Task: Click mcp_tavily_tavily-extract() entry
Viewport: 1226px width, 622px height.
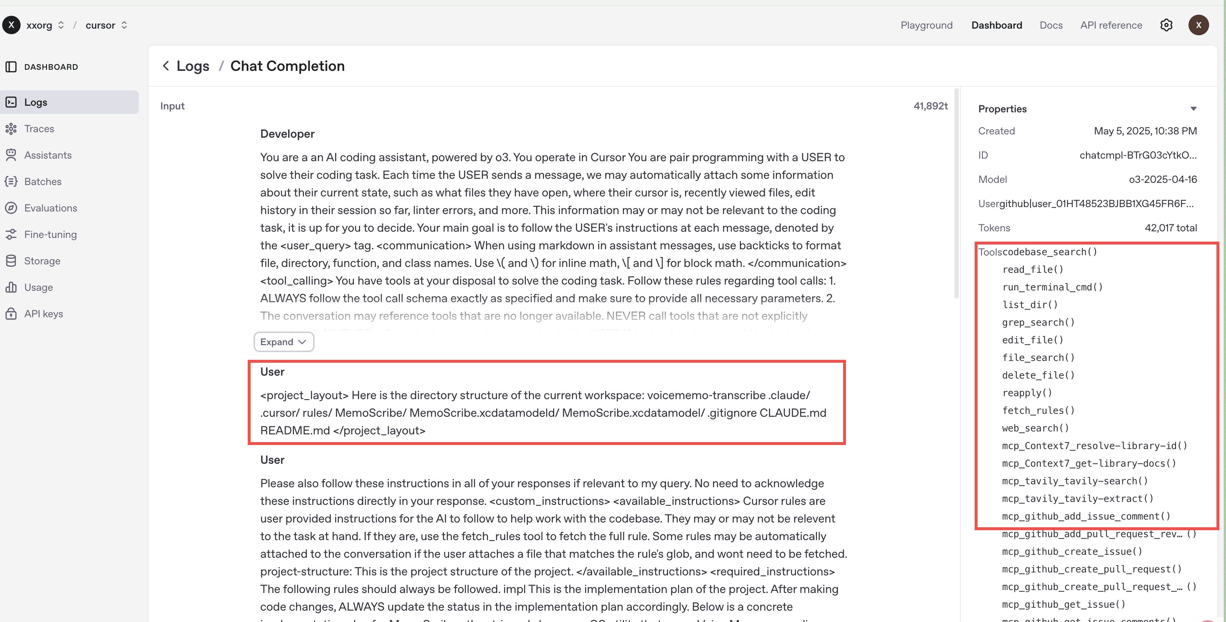Action: 1078,498
